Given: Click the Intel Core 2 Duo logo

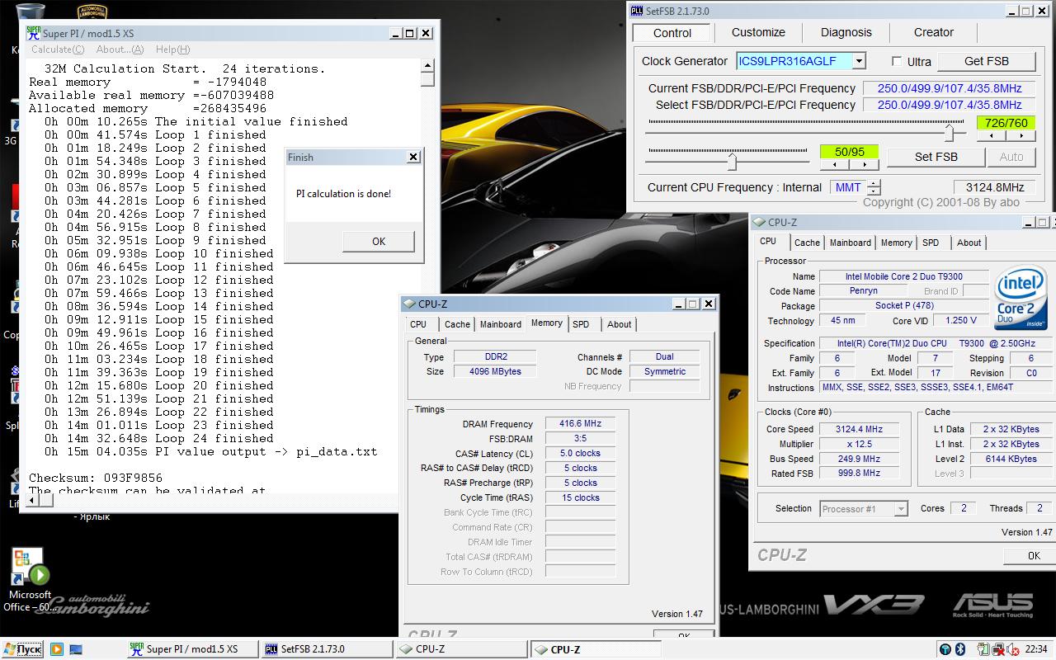Looking at the screenshot, I should click(1020, 299).
